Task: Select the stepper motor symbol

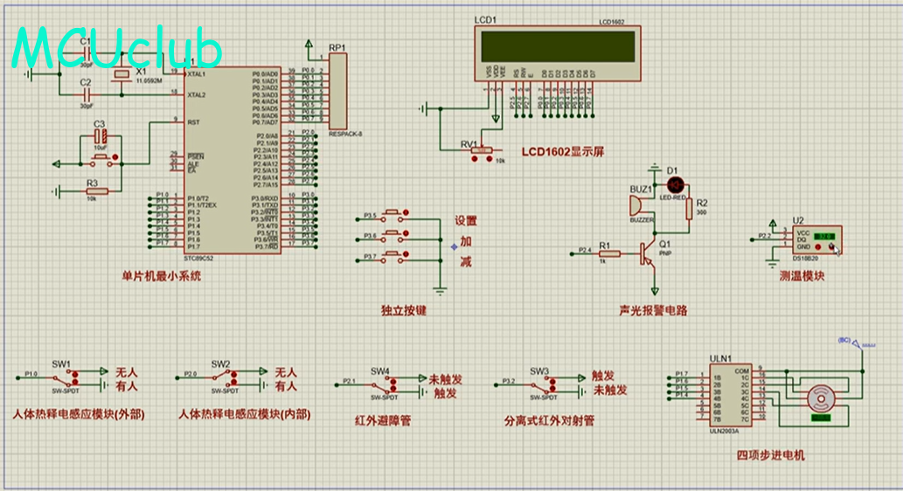Action: click(821, 399)
